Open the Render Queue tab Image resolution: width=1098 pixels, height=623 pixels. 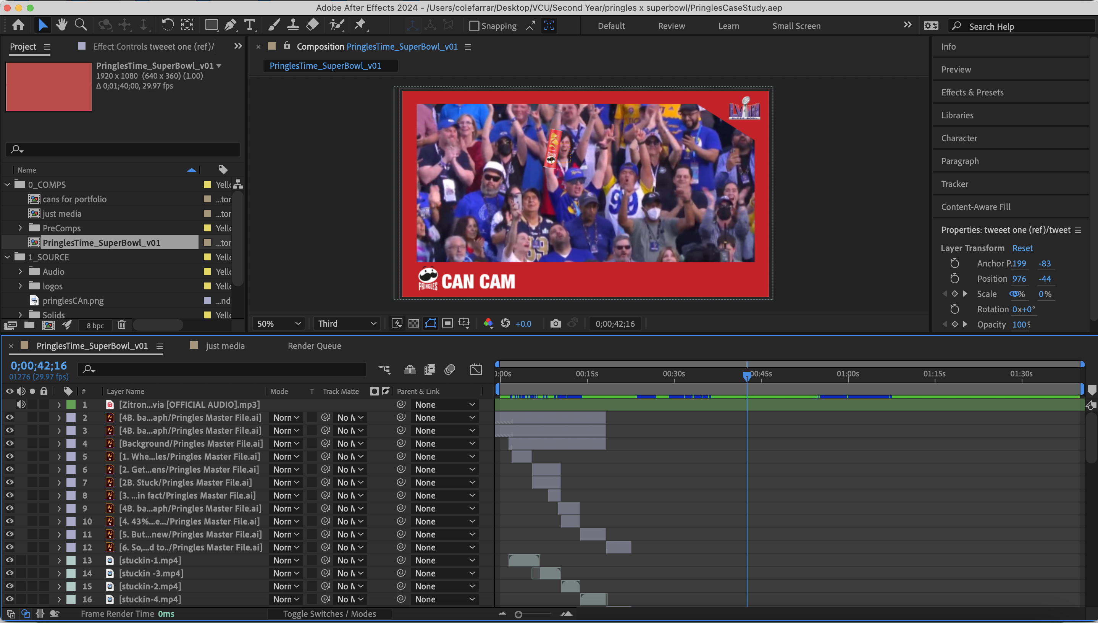(x=314, y=346)
